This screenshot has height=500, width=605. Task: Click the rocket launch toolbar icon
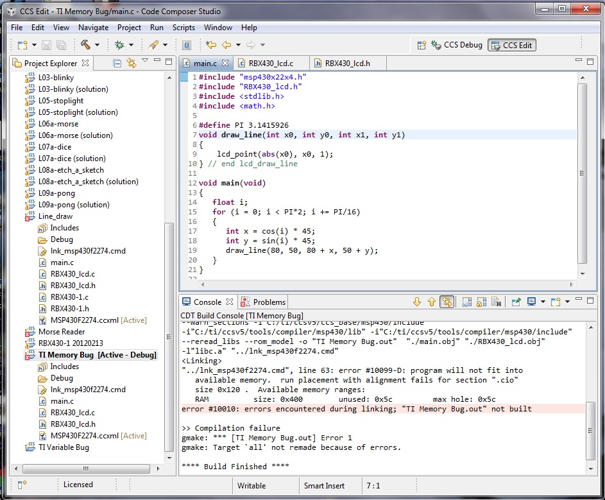(153, 45)
